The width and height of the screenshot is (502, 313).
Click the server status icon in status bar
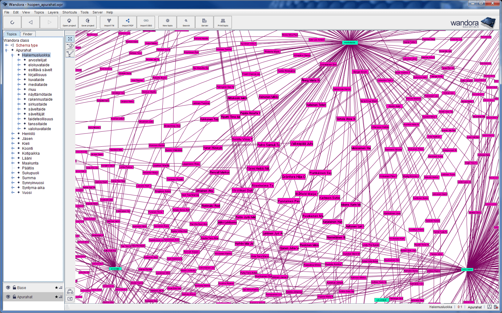tap(496, 307)
